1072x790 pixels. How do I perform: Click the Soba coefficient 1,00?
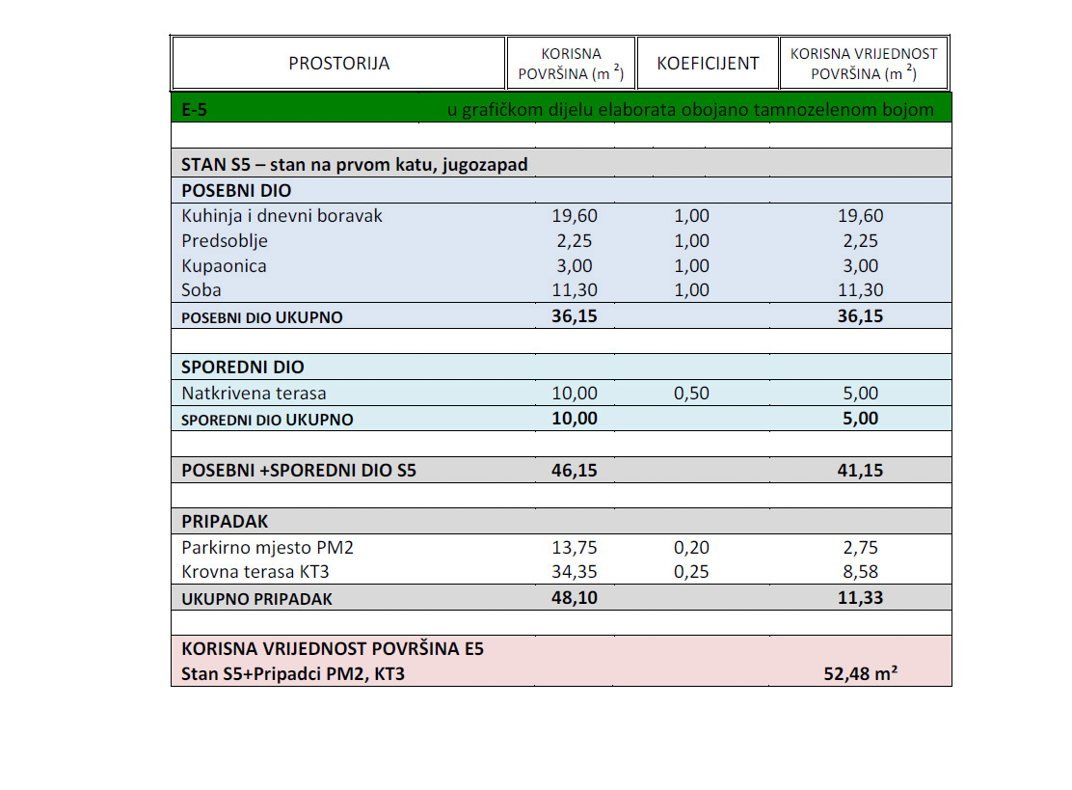691,290
